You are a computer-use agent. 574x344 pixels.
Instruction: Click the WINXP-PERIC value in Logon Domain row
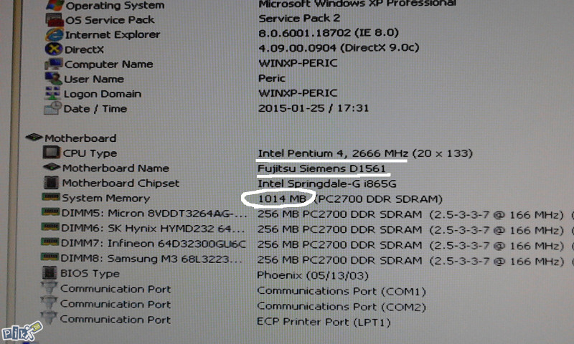tap(298, 93)
